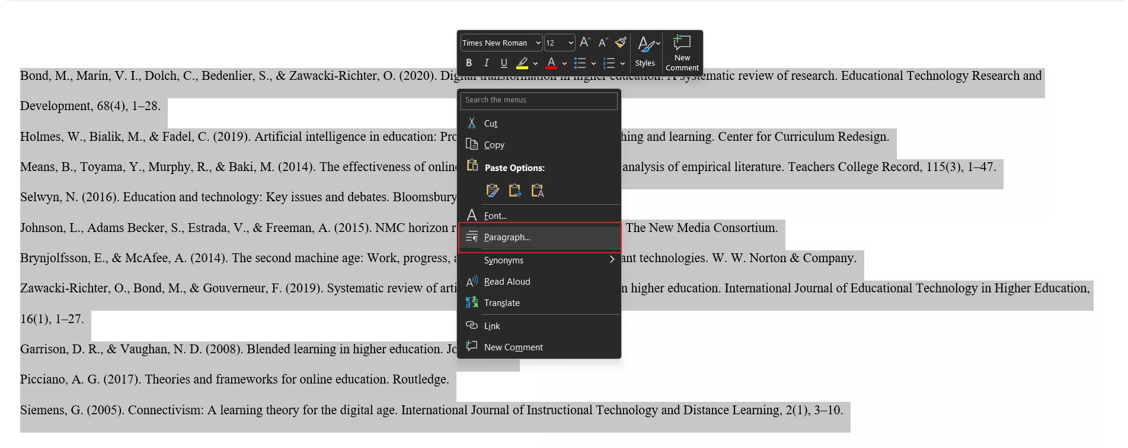Open the numbering library dropdown arrow
This screenshot has height=448, width=1128.
click(622, 63)
